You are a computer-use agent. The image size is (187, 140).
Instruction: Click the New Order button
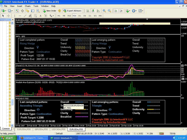(x=49, y=11)
